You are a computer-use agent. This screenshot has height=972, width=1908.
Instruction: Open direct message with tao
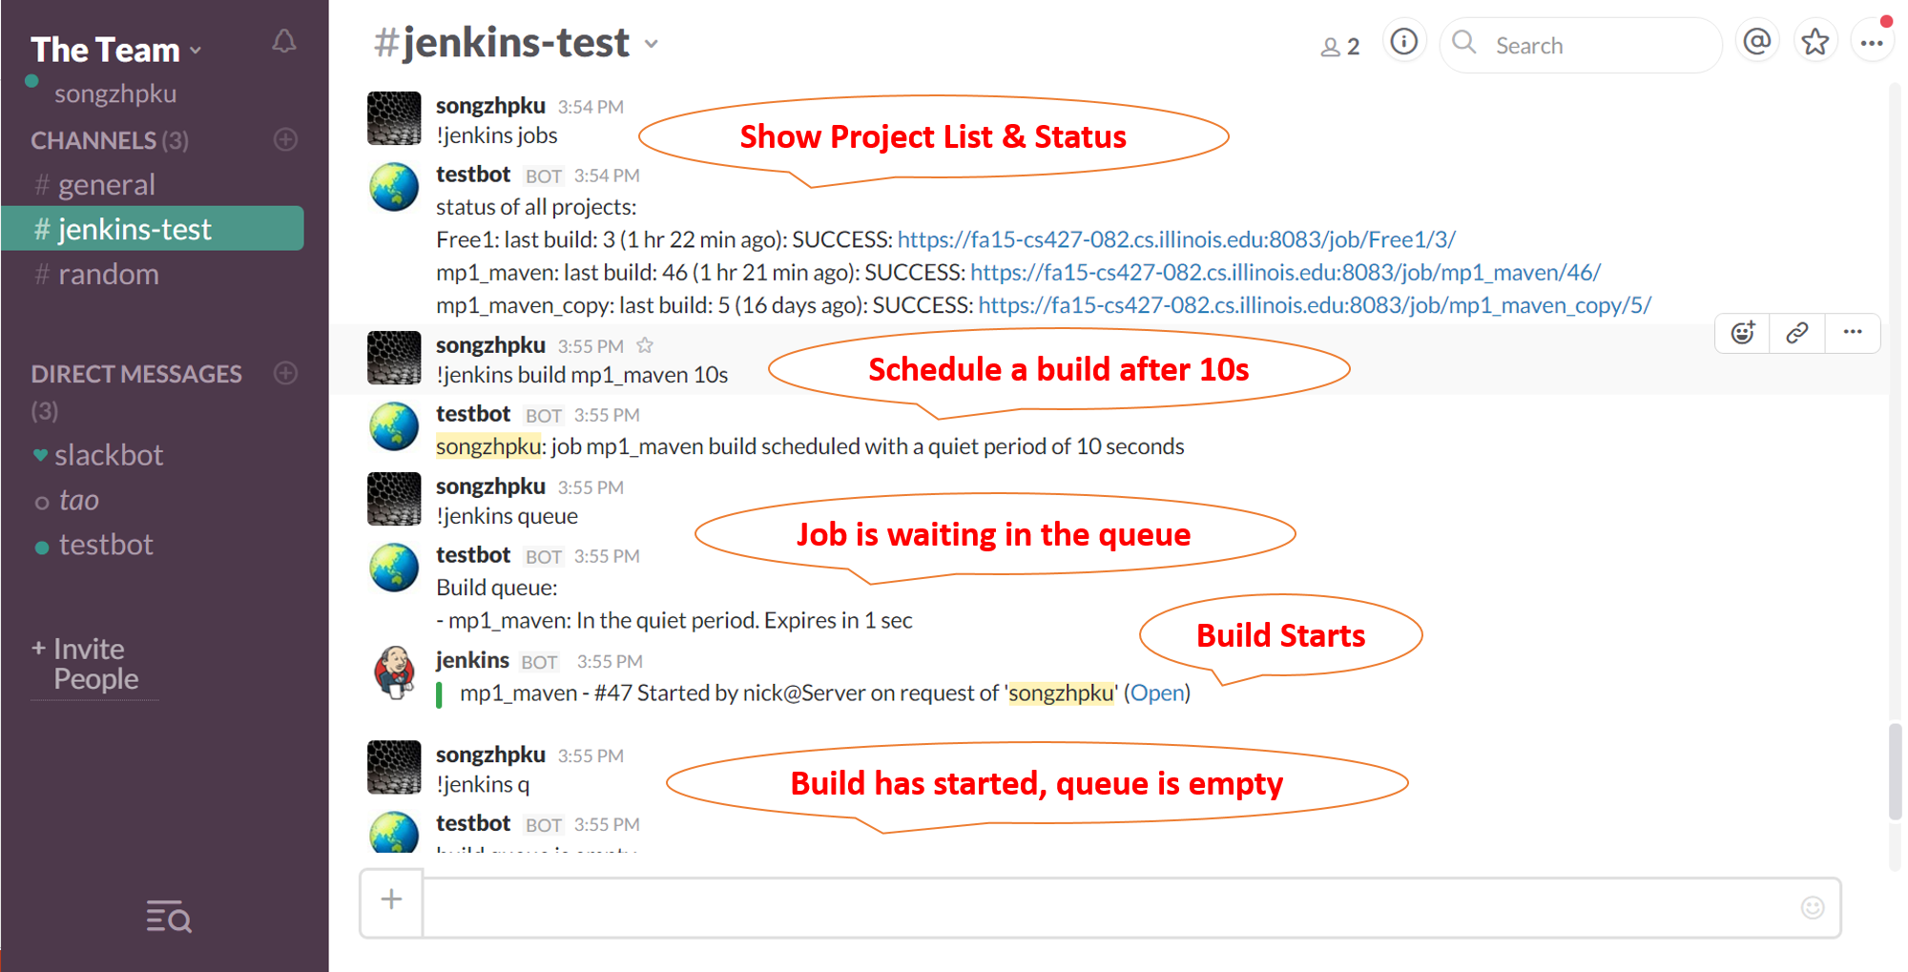click(x=78, y=500)
